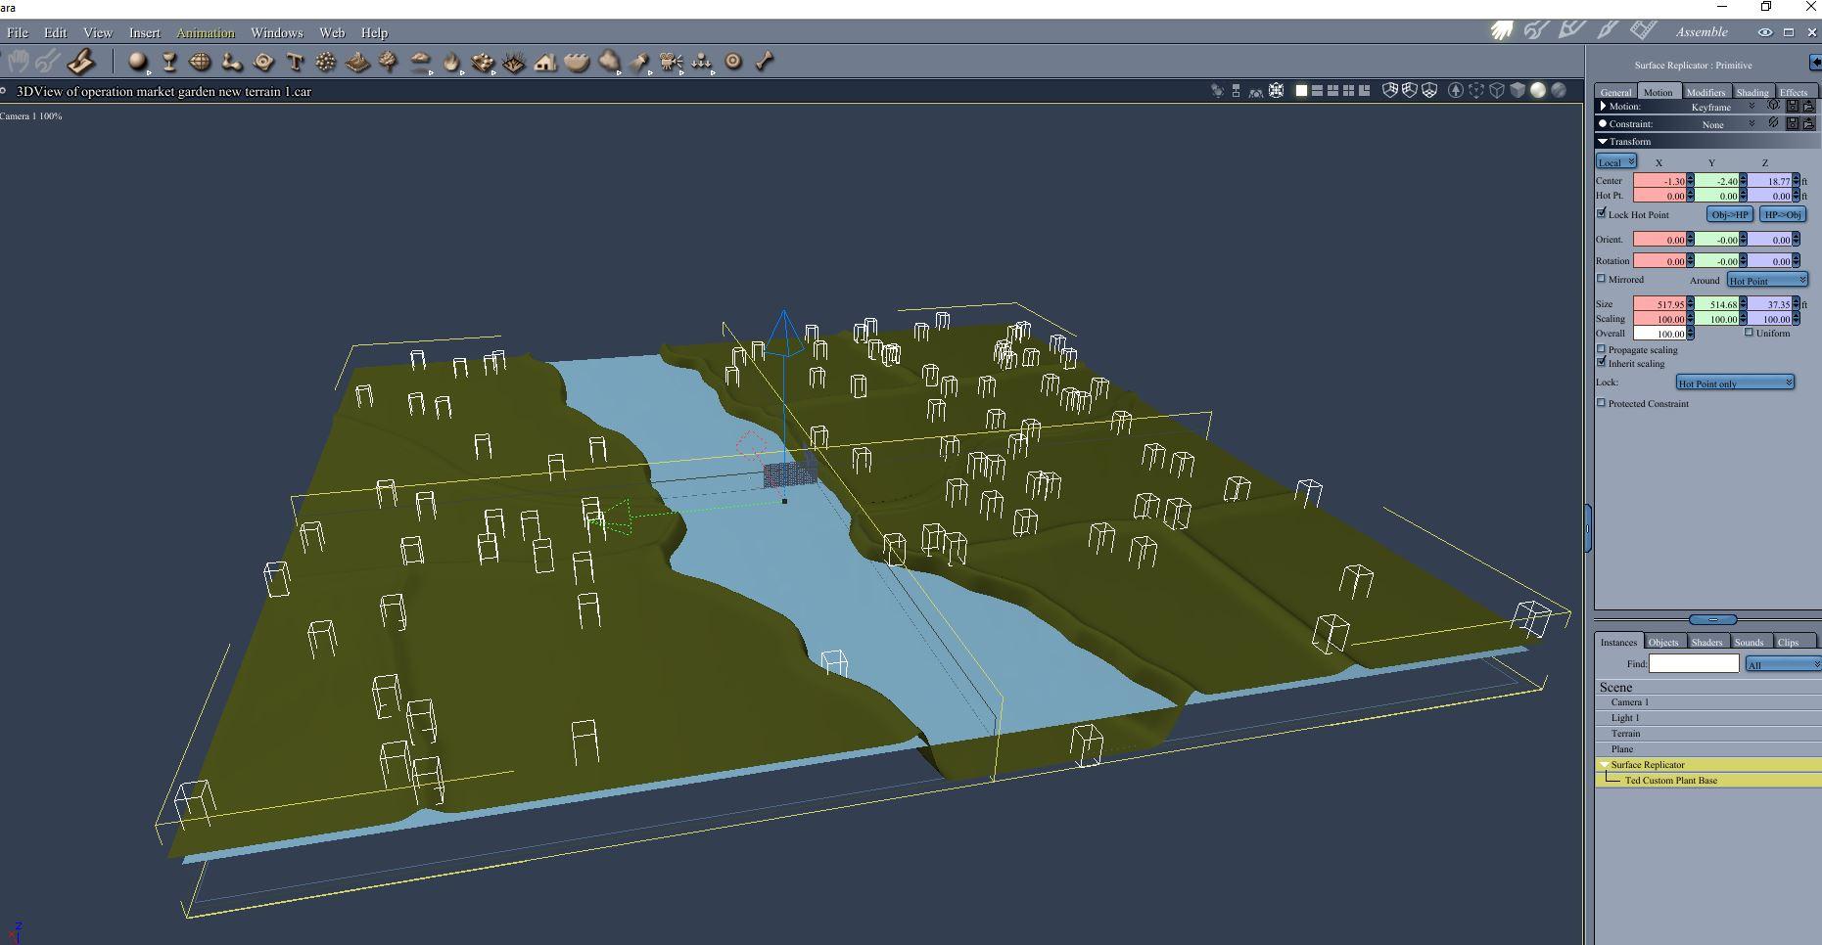The image size is (1822, 945).
Task: Insert a vertex mesh globe object
Action: pos(200,62)
